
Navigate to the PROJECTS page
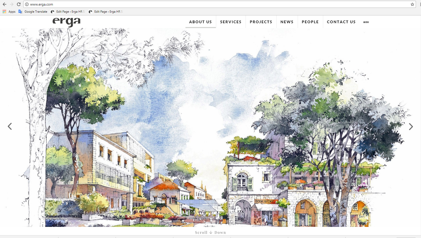coord(261,22)
